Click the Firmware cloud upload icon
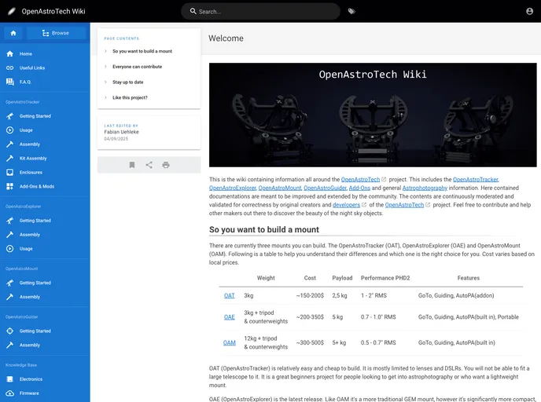This screenshot has width=541, height=402. [x=9, y=393]
